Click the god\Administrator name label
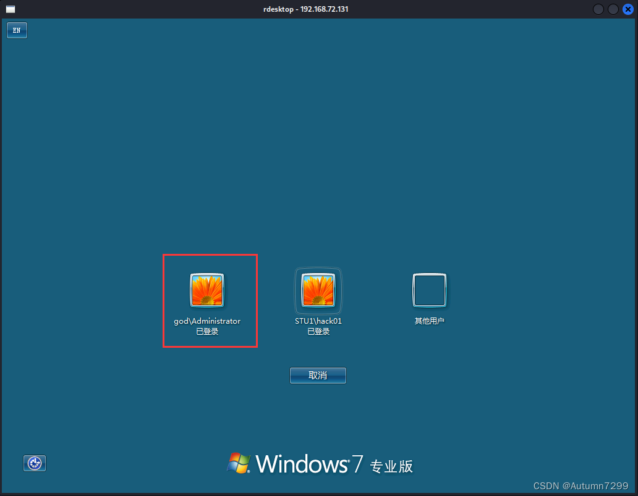 coord(207,321)
